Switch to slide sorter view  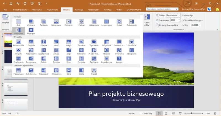166,113
